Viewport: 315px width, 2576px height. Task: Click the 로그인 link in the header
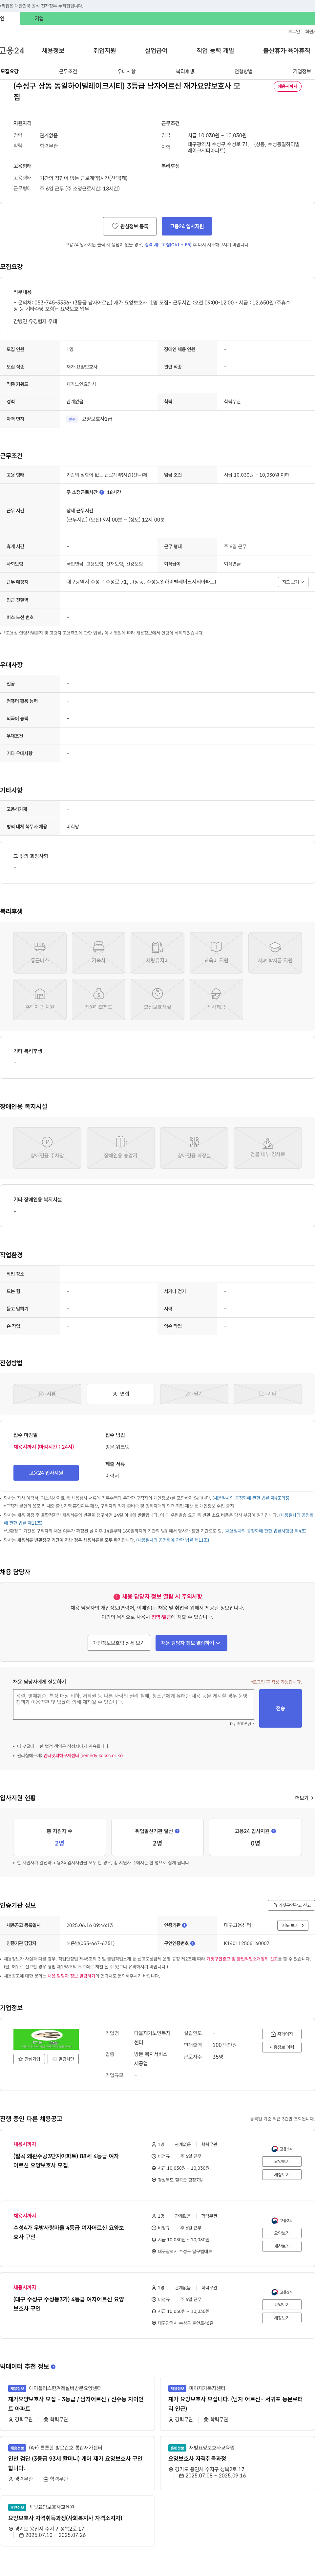(x=294, y=31)
